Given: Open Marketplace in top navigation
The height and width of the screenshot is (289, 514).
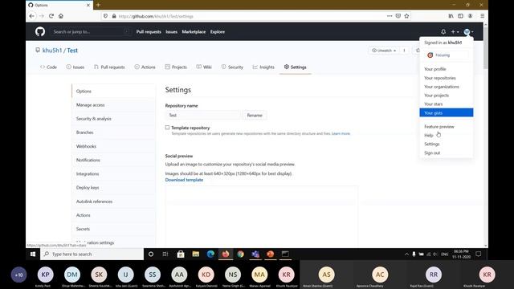Looking at the screenshot, I should click(194, 32).
